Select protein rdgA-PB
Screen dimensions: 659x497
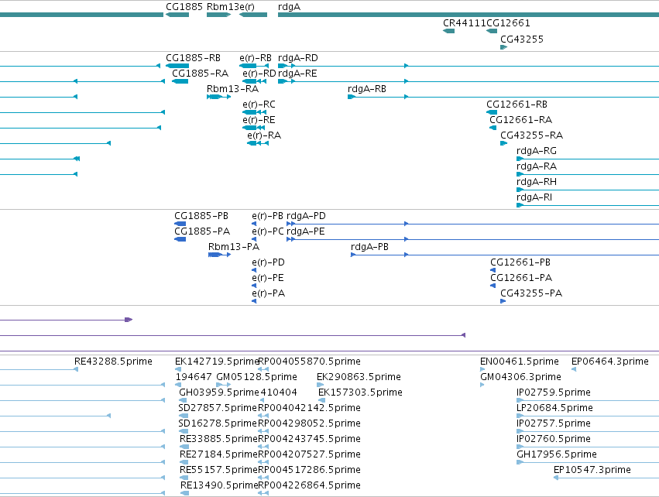(369, 247)
